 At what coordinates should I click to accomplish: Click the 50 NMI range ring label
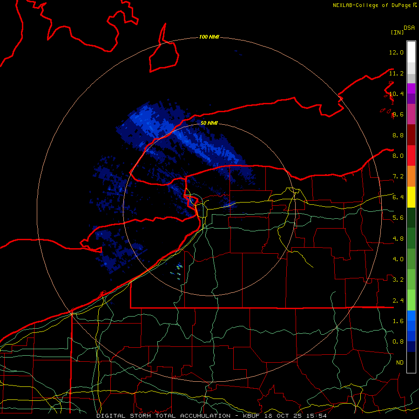(209, 123)
